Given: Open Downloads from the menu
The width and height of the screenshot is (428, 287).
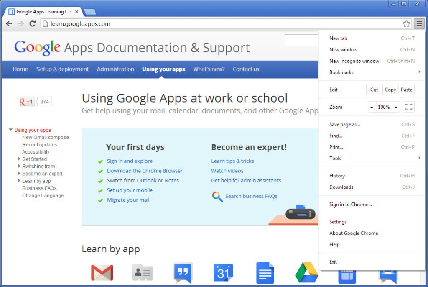Looking at the screenshot, I should click(x=372, y=187).
